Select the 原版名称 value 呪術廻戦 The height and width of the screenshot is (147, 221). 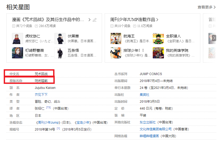41,81
